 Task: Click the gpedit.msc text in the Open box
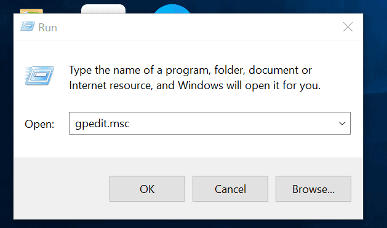point(102,124)
